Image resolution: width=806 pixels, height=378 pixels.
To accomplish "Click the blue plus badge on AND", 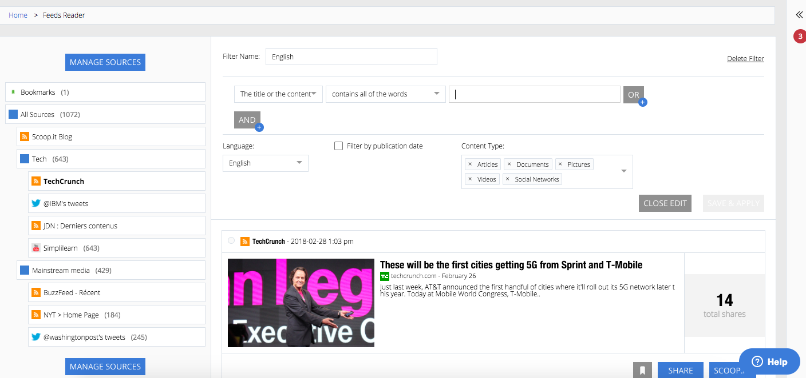I will 259,127.
